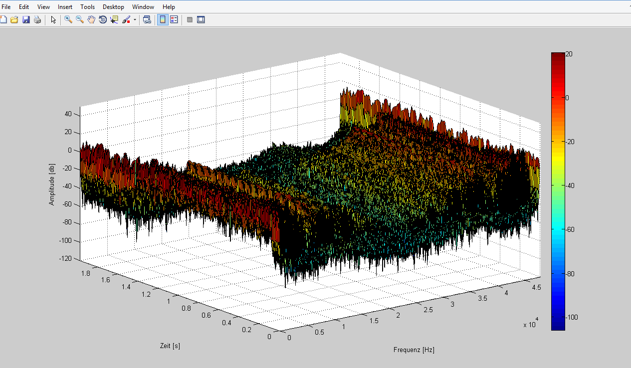This screenshot has width=631, height=368.
Task: Activate the Zoom Out magnifier tool
Action: [80, 20]
